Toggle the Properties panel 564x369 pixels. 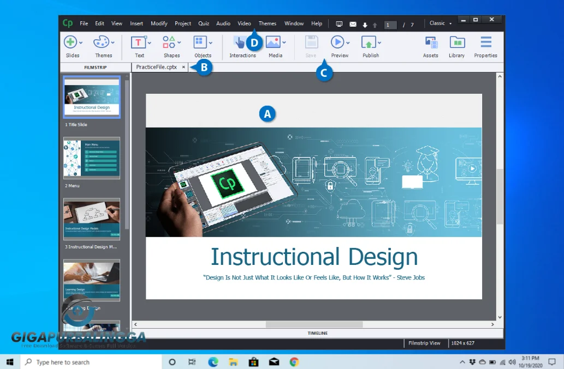(x=485, y=47)
